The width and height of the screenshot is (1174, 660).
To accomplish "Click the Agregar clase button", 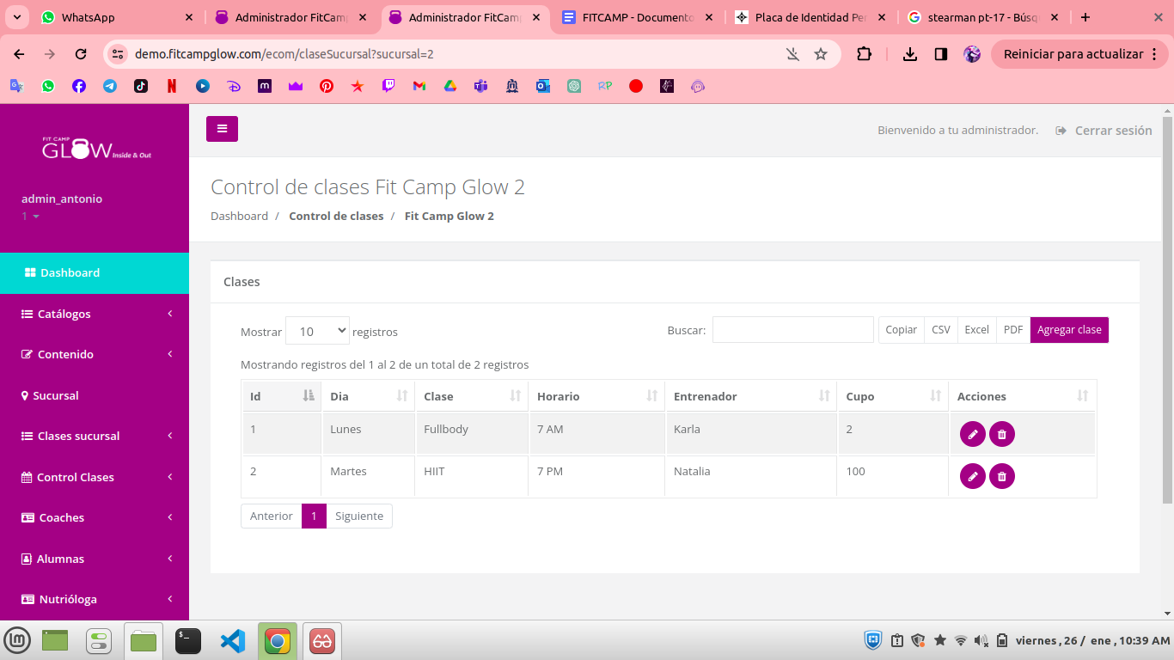I will point(1069,330).
